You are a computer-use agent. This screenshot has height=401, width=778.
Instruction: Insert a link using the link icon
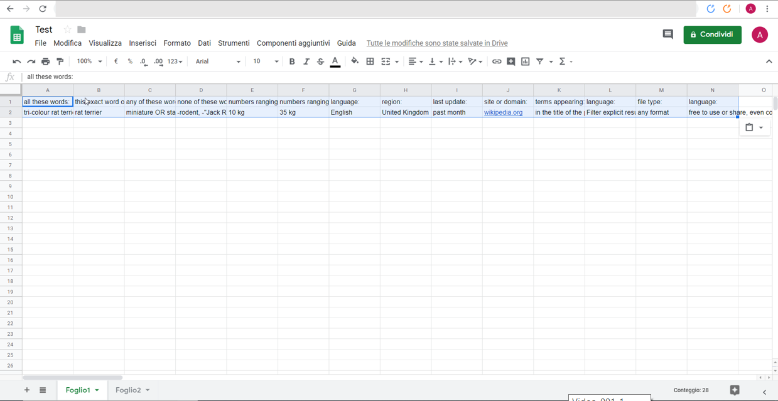tap(496, 61)
